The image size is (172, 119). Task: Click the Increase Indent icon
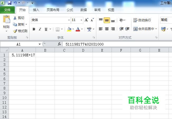(x=127, y=29)
